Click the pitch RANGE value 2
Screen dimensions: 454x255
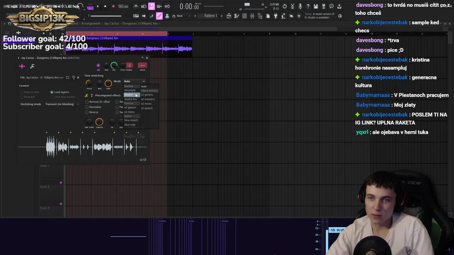coord(130,65)
